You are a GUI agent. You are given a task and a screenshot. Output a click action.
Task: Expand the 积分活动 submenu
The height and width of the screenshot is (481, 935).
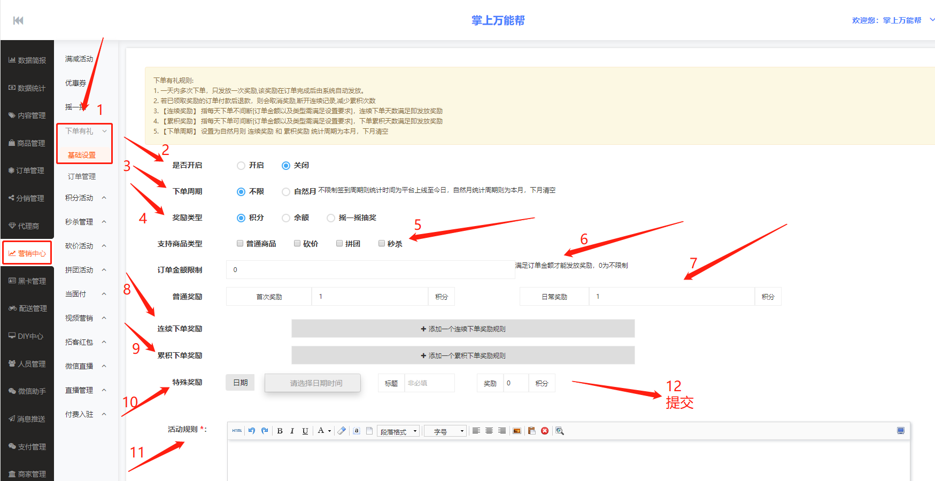coord(86,198)
